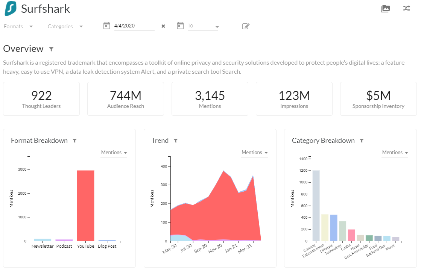Open the To date calendar icon

click(180, 26)
